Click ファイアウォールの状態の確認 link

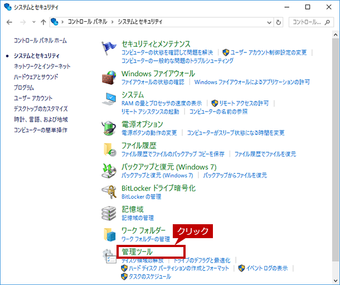(x=153, y=82)
